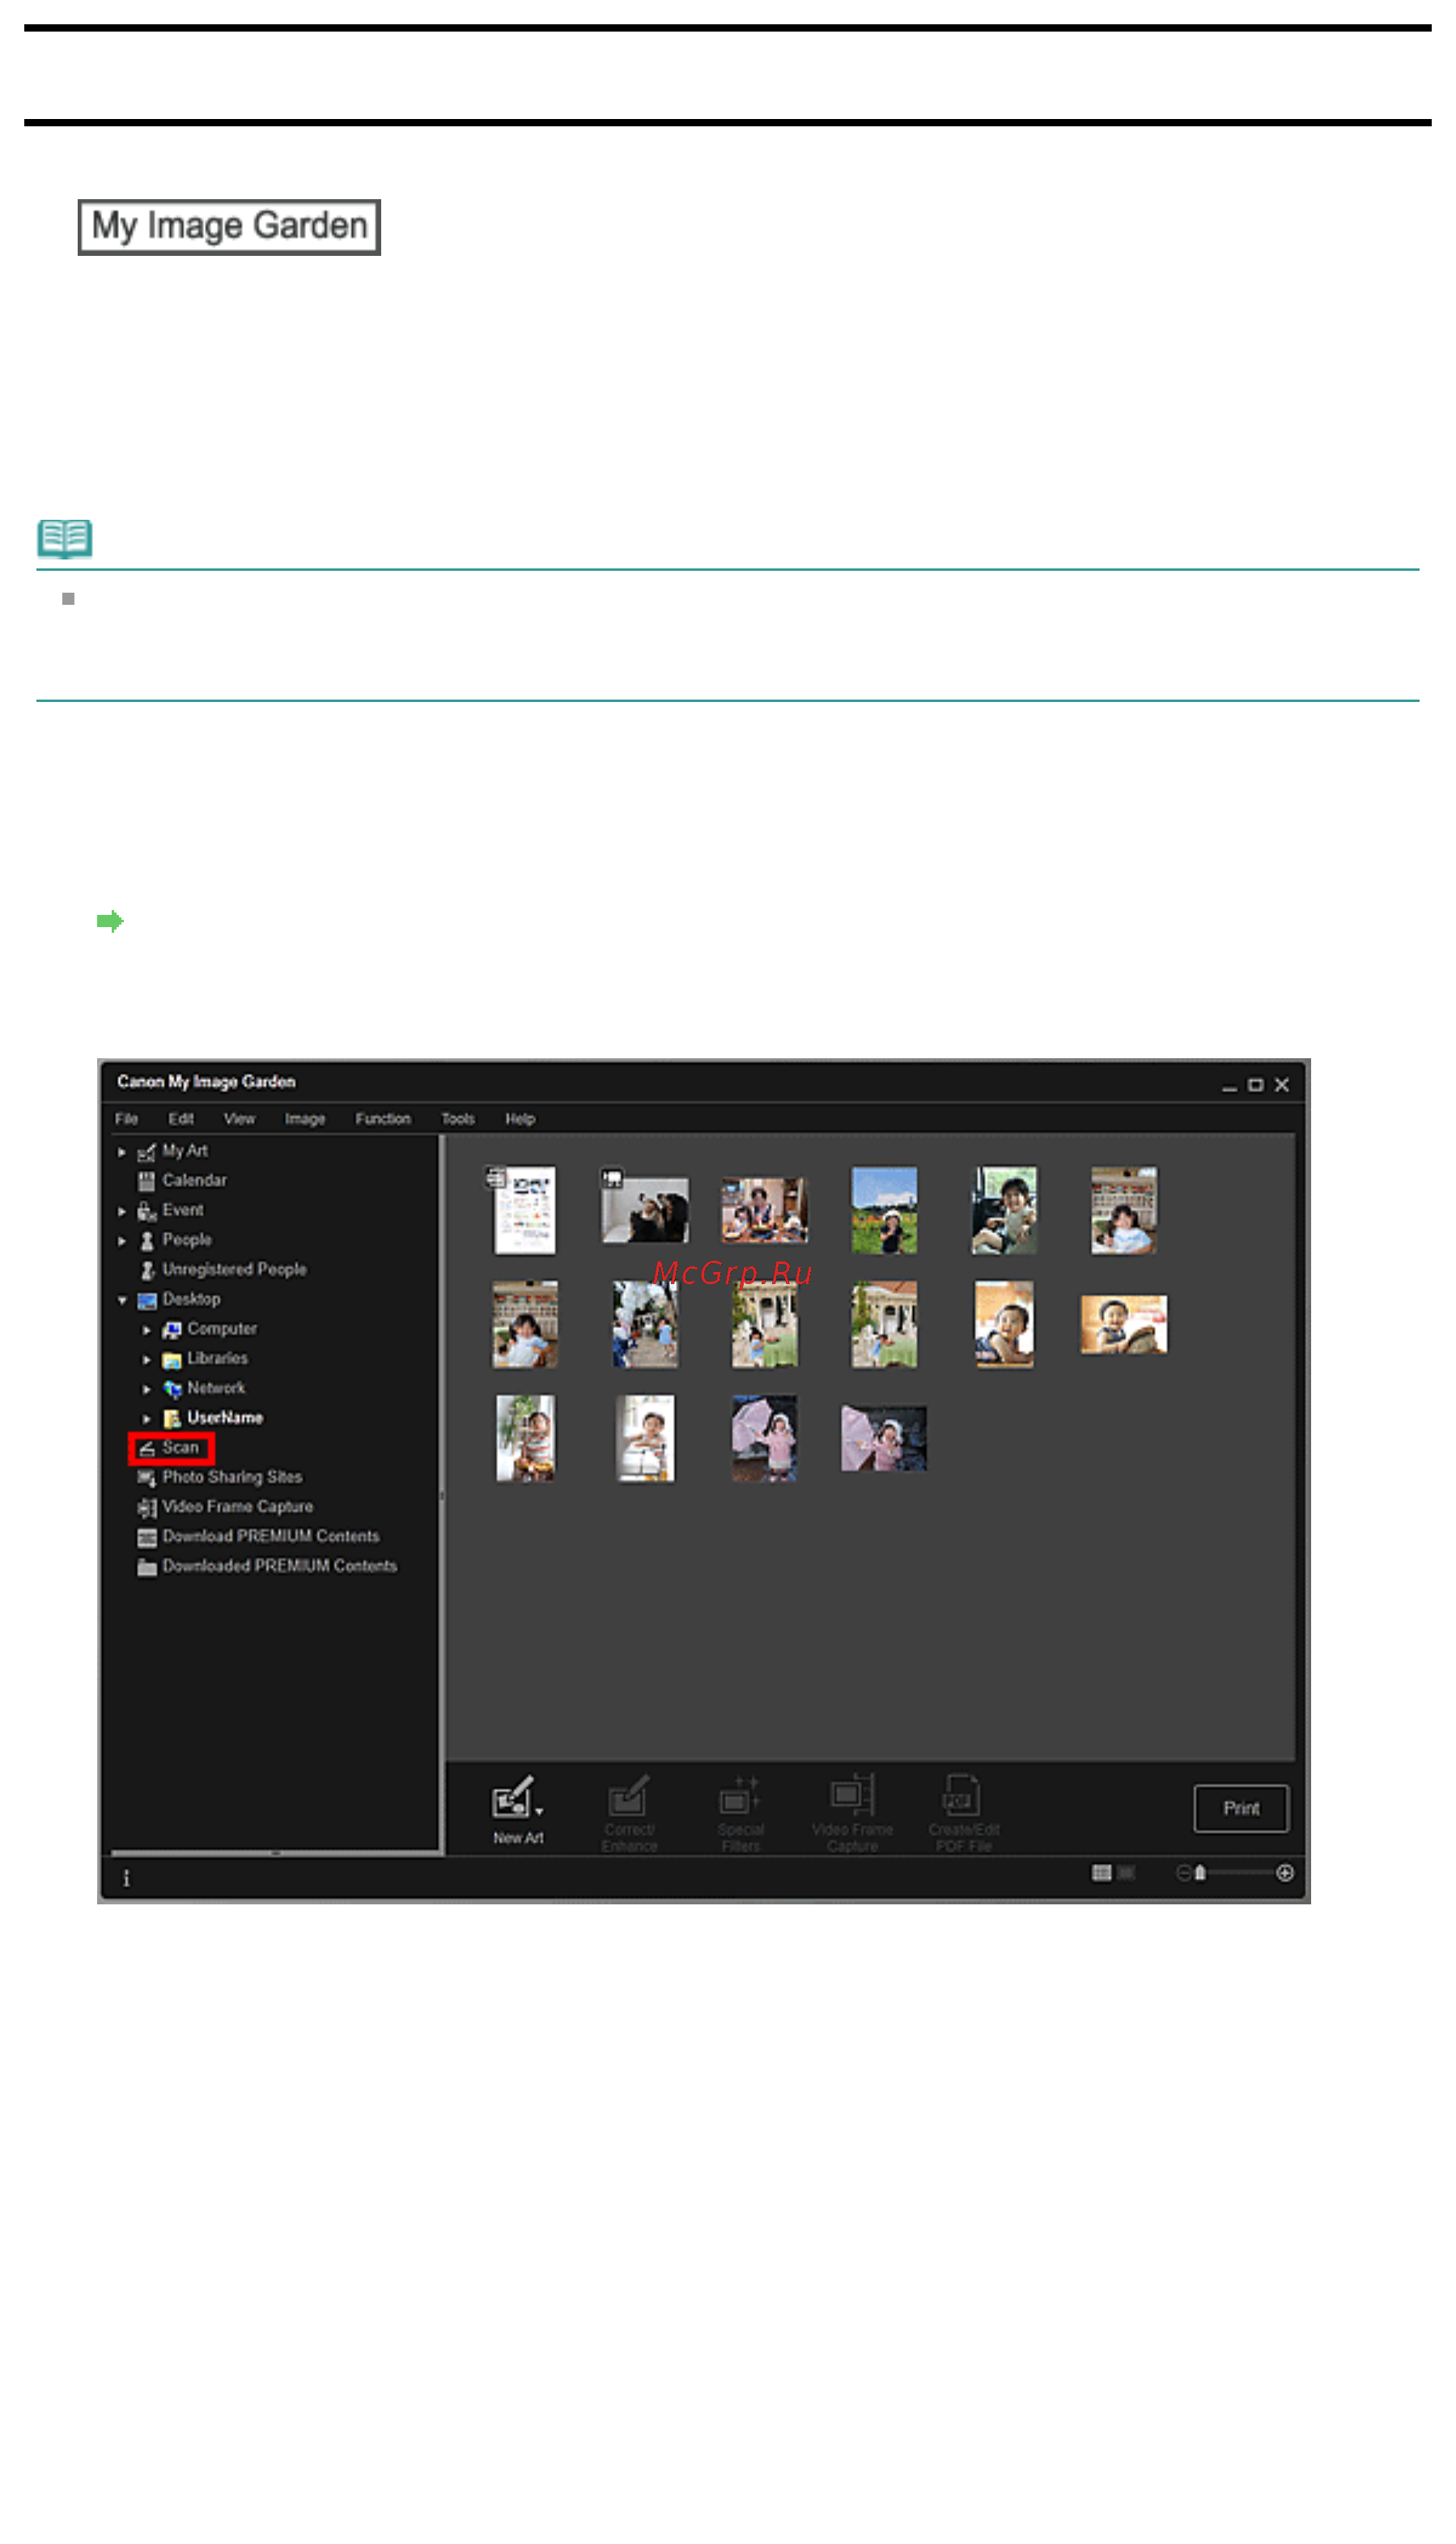1456x2544 pixels.
Task: Open the New Art dropdown arrow
Action: click(x=540, y=1812)
